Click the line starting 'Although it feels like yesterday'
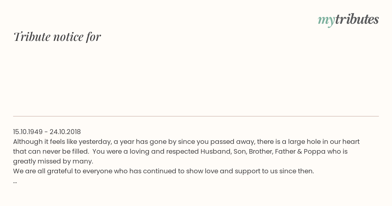This screenshot has width=392, height=206. (186, 142)
